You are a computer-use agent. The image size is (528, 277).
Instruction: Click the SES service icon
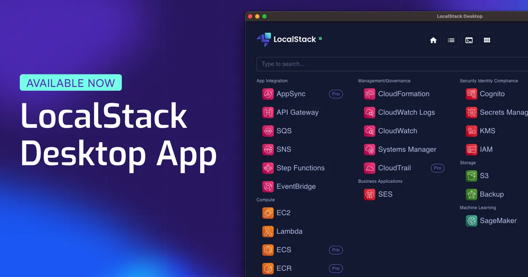(370, 194)
